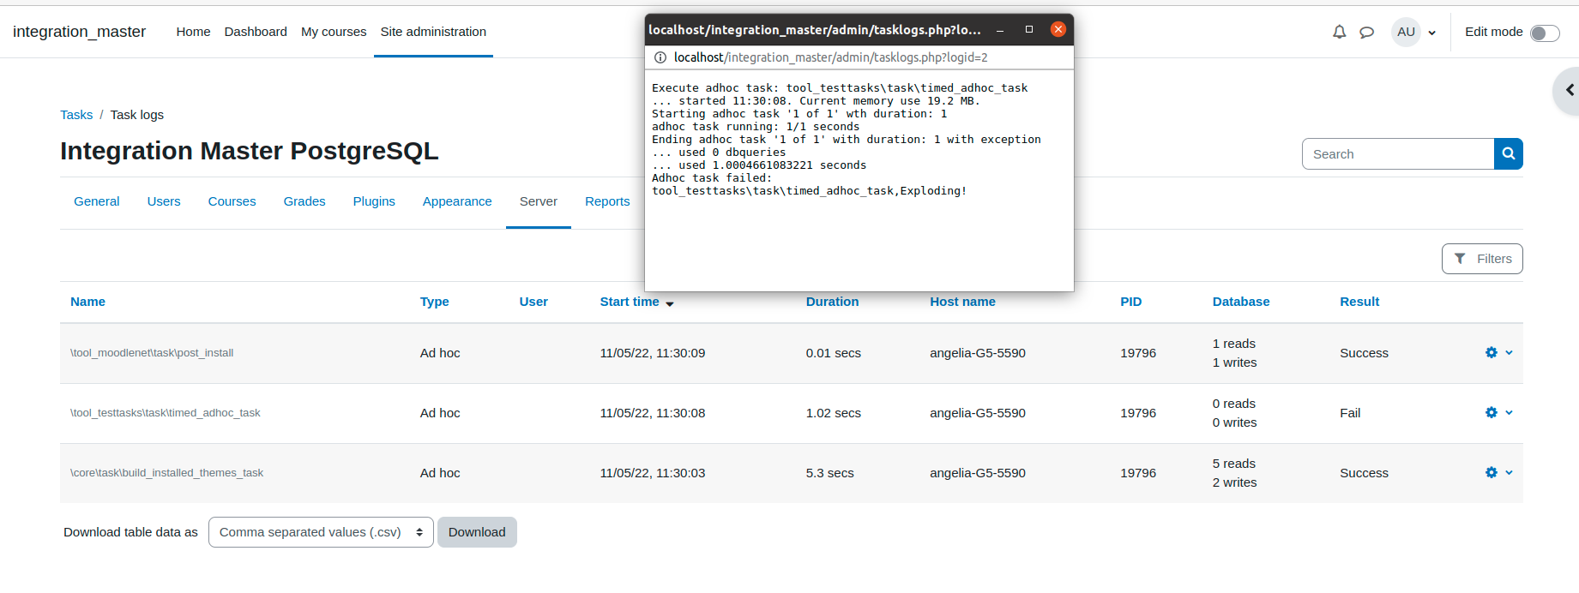Expand the user menu chevron

(x=1431, y=33)
